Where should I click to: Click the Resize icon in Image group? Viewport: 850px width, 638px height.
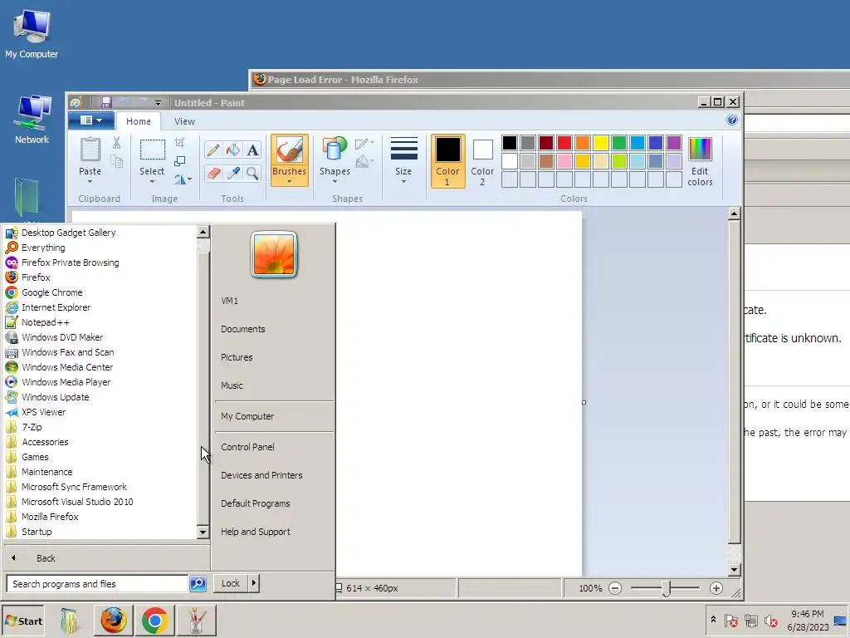click(179, 161)
